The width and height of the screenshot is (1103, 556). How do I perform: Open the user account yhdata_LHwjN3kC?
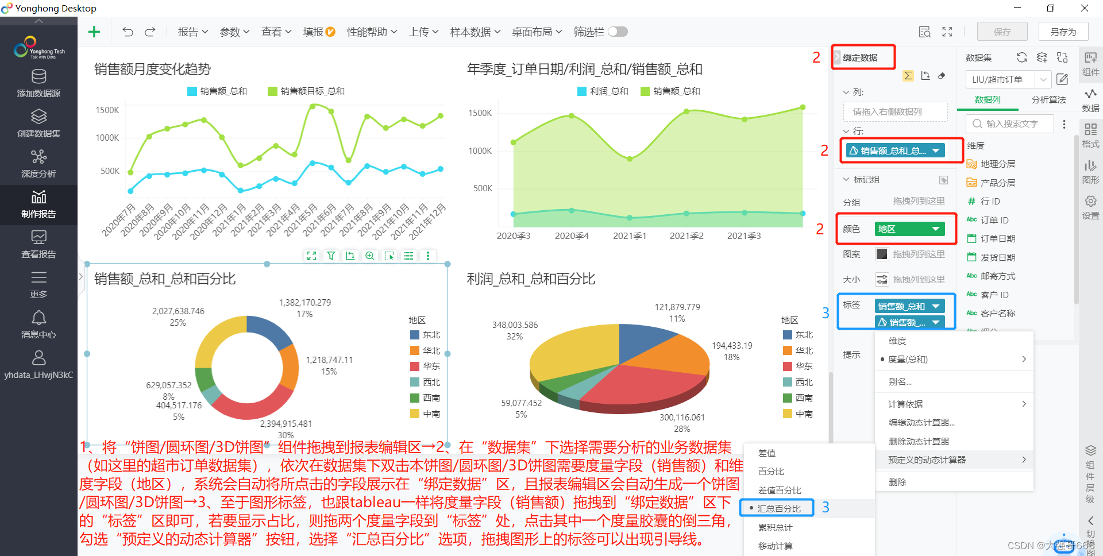38,365
